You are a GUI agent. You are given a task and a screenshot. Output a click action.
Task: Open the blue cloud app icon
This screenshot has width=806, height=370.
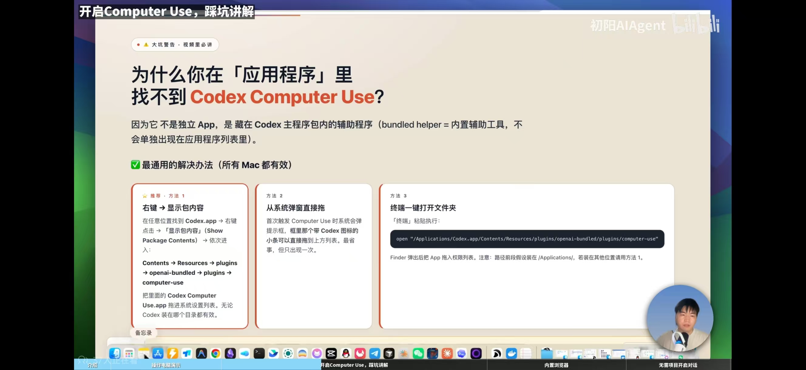(x=245, y=353)
